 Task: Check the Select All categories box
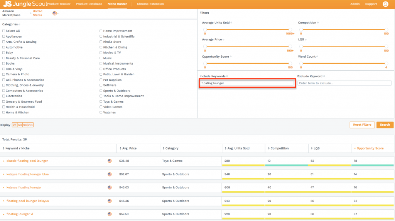(3, 31)
